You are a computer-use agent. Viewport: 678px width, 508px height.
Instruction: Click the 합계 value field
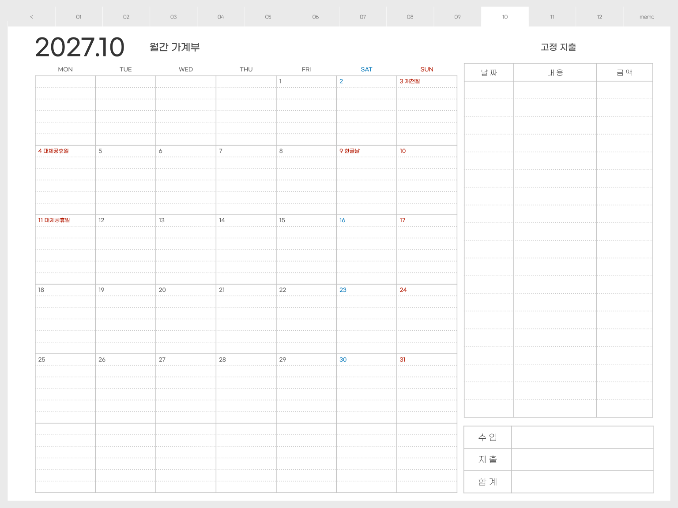[x=582, y=482]
